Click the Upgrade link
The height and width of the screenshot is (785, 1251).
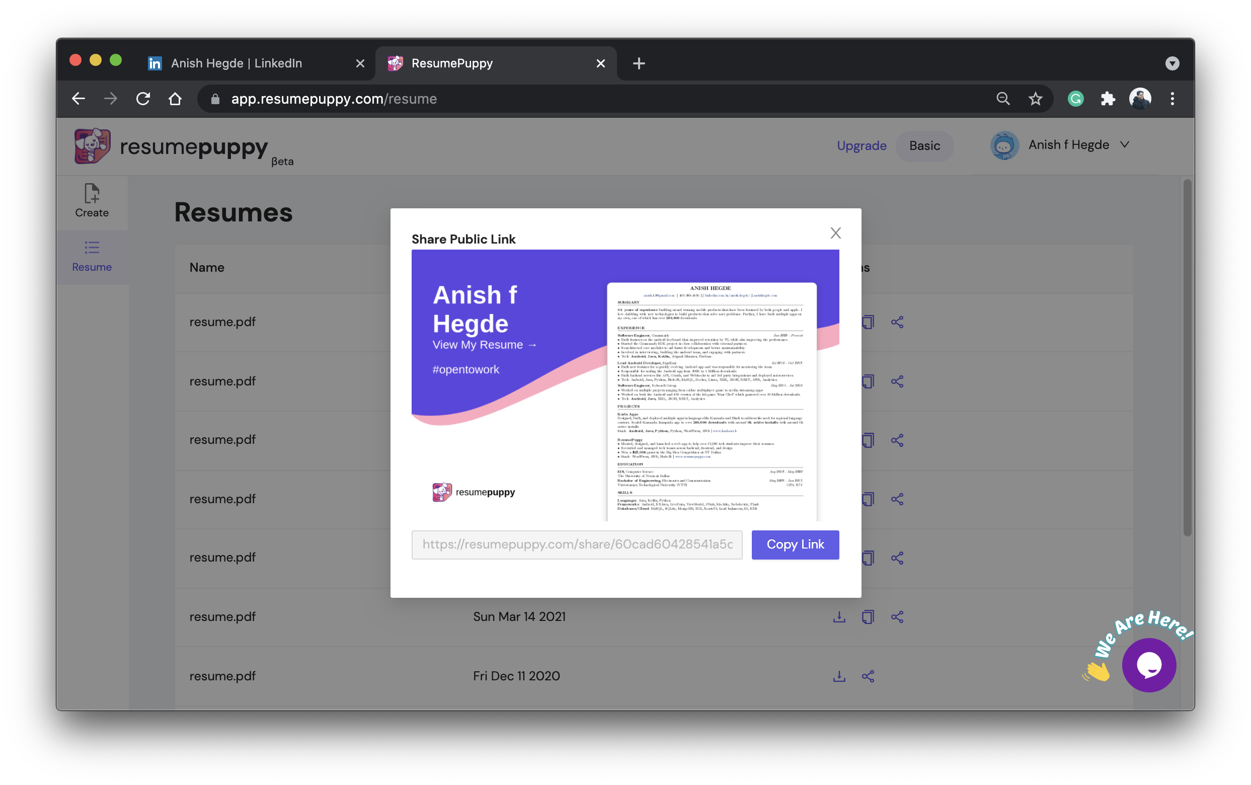(861, 146)
